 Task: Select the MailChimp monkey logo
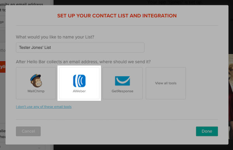click(x=36, y=81)
